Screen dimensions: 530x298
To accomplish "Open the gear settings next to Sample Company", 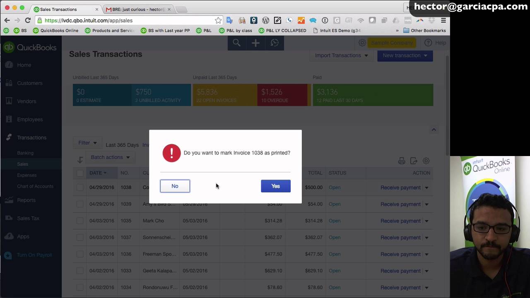I will point(362,43).
